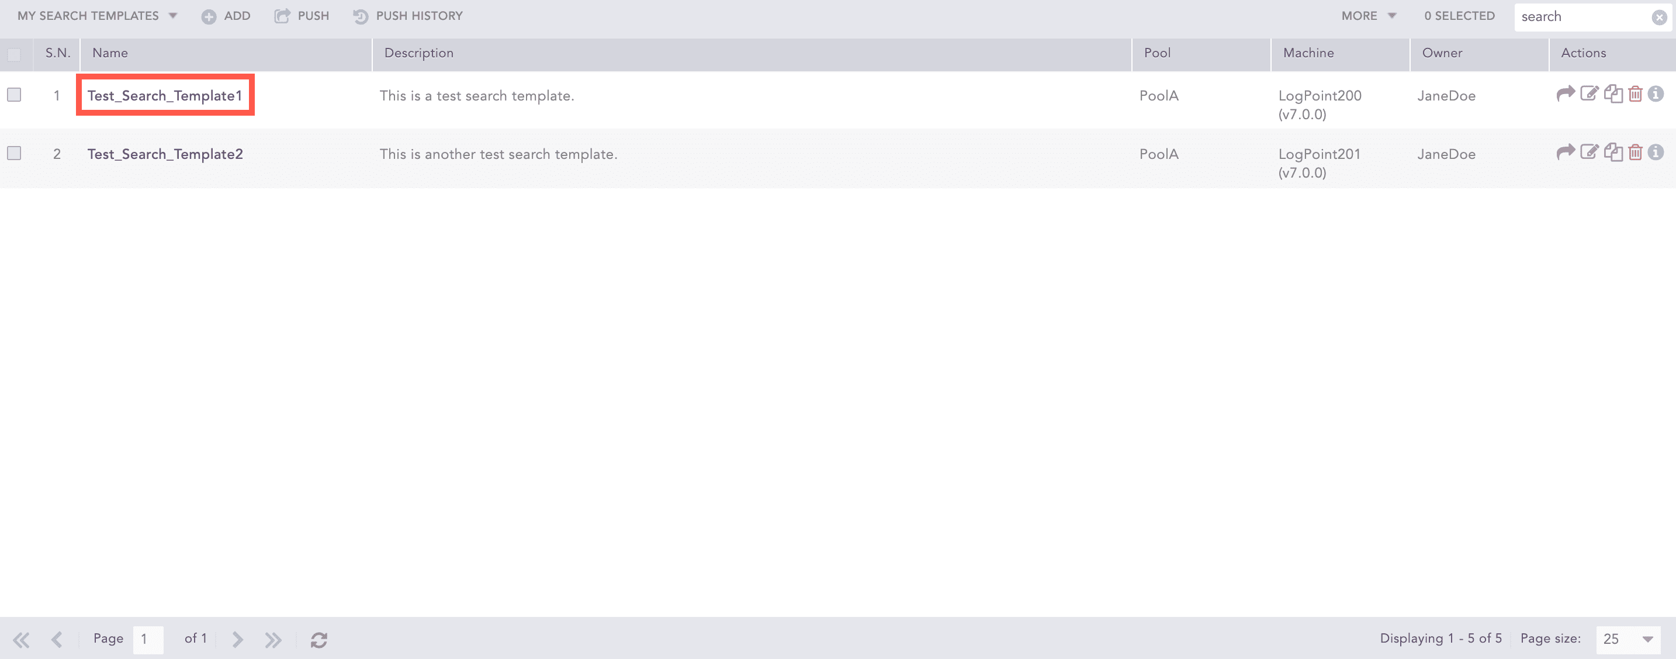This screenshot has width=1676, height=659.
Task: Refresh the table with reload icon
Action: (319, 640)
